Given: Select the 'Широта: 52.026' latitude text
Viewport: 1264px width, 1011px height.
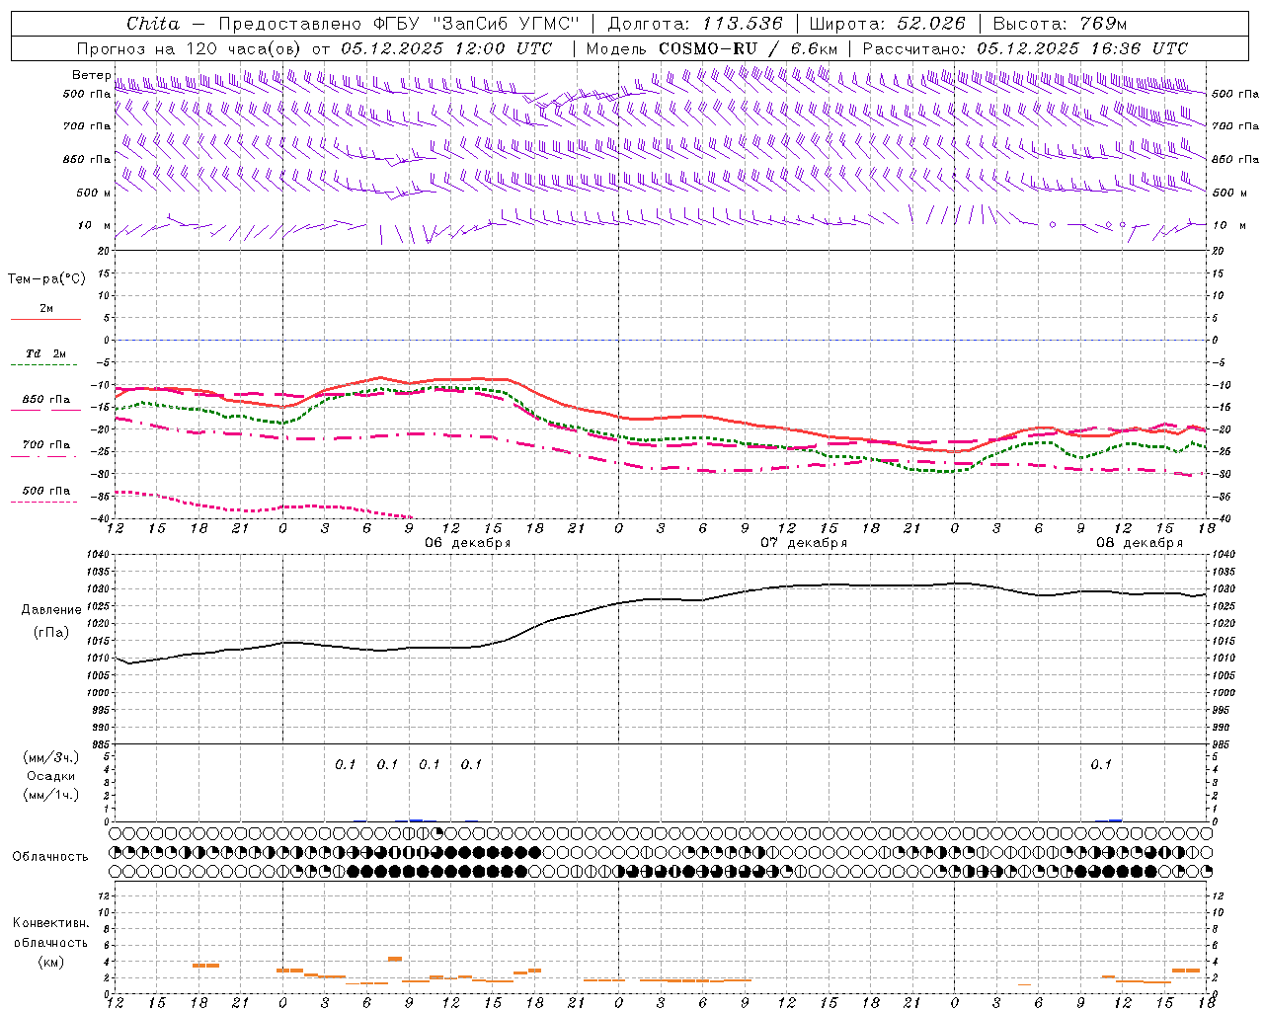Looking at the screenshot, I should pyautogui.click(x=887, y=24).
